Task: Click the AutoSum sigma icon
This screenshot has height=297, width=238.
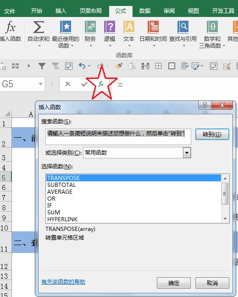Action: 39,27
